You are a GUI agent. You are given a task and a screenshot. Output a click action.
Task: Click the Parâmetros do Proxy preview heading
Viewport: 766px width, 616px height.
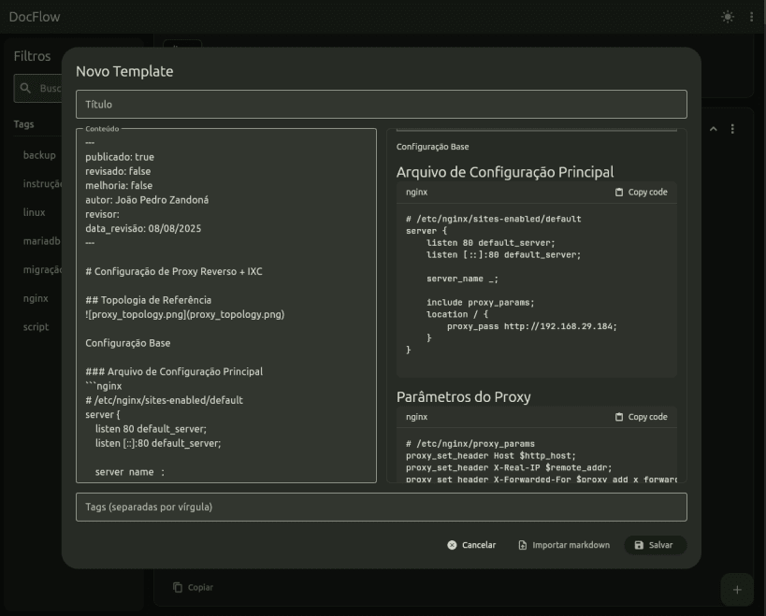(464, 397)
